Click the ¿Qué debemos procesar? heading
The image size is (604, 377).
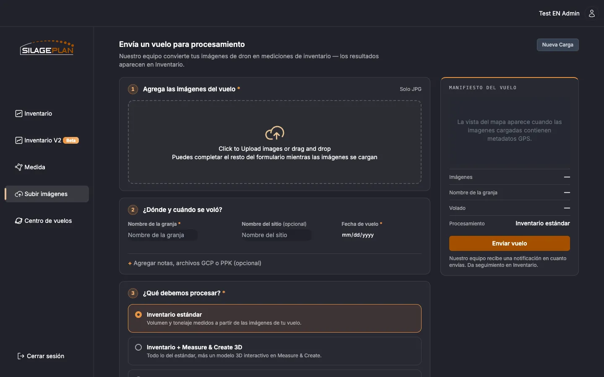coord(182,293)
